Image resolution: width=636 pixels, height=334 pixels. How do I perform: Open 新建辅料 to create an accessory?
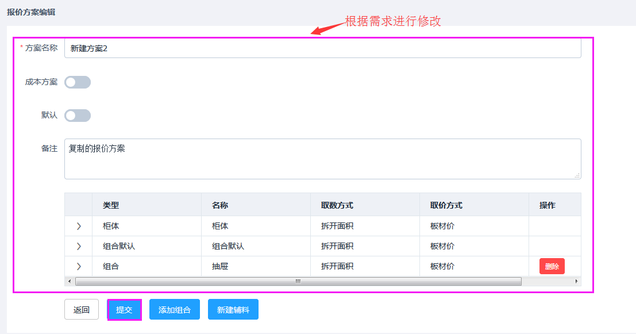(x=233, y=309)
